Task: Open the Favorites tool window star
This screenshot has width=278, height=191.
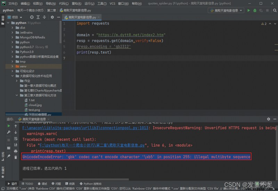Action: [x=3, y=177]
